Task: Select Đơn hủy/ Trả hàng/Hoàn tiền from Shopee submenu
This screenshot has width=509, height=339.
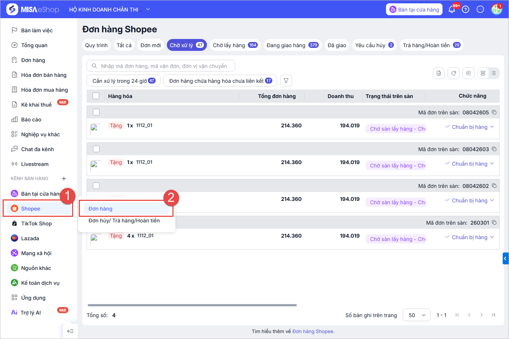Action: pos(124,221)
